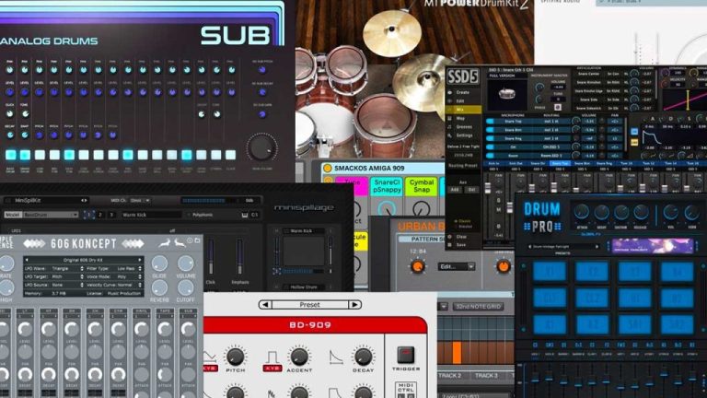Toggle the Snare Btm microphone switch in SSD5
Viewport: 707px width, 398px height.
(490, 130)
